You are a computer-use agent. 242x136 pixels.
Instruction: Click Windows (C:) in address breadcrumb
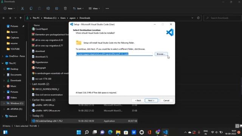coord(50,18)
